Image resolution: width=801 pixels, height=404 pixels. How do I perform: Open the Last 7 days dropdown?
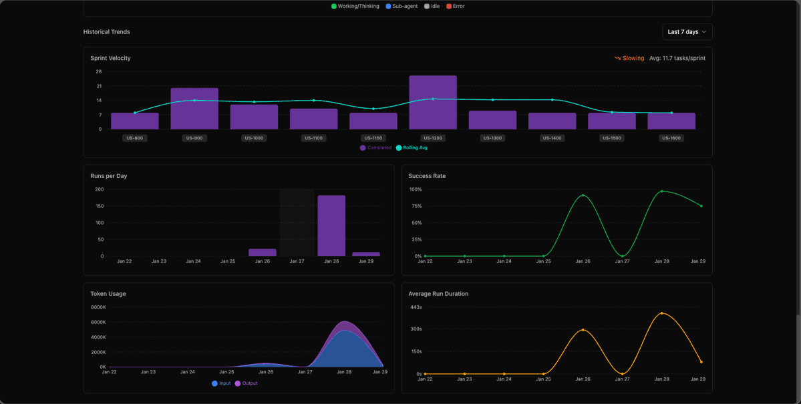[687, 31]
